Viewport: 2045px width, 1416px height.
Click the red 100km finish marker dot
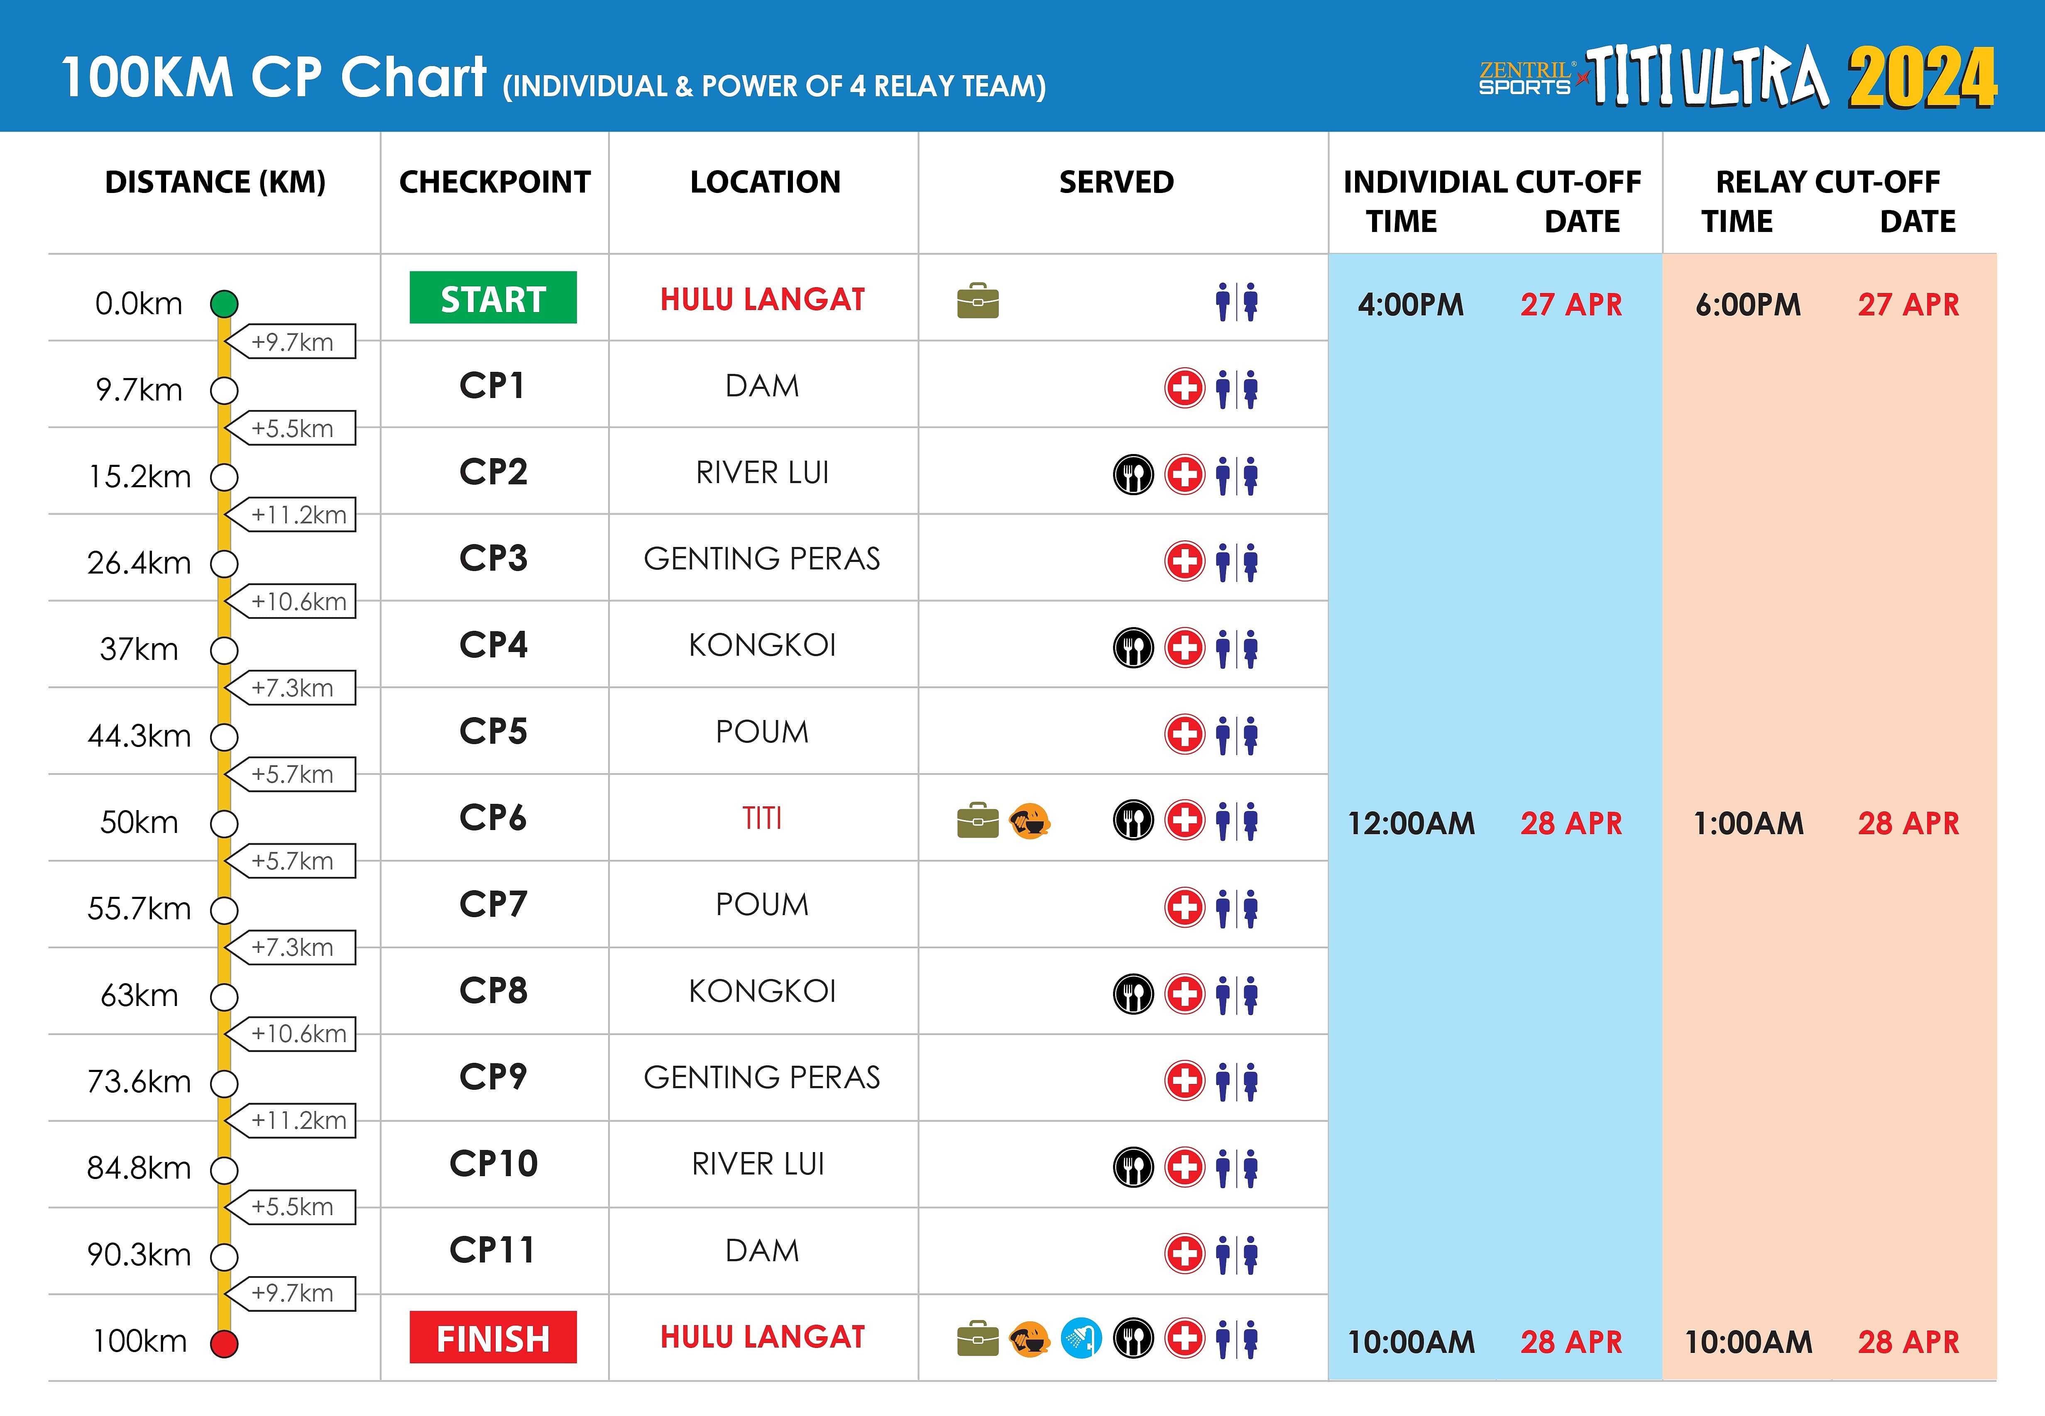pos(224,1343)
